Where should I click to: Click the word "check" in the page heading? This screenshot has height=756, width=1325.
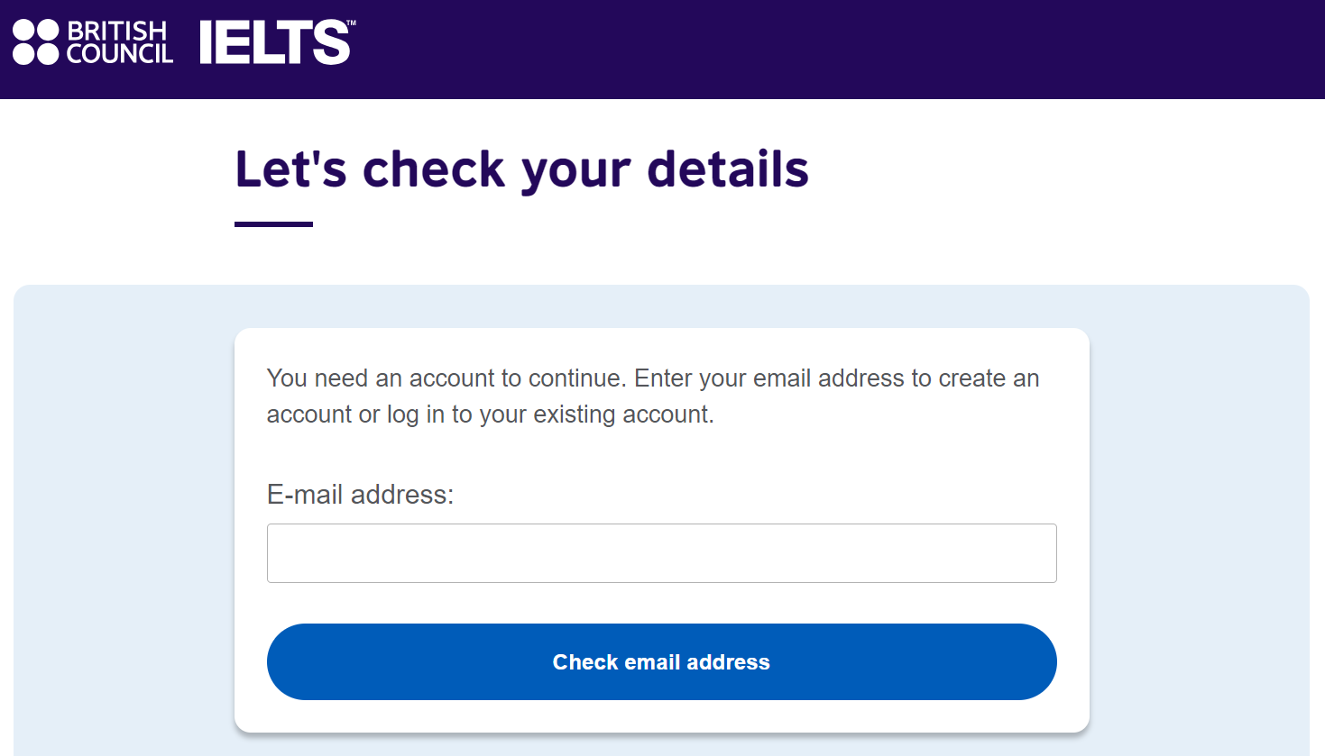pos(433,169)
